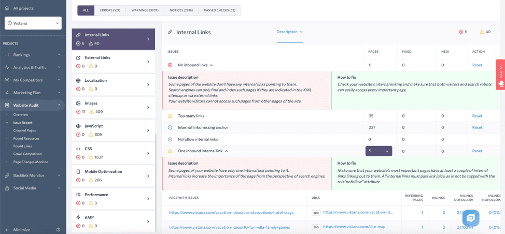The width and height of the screenshot is (505, 234).
Task: Click the Images category icon
Action: [x=78, y=104]
